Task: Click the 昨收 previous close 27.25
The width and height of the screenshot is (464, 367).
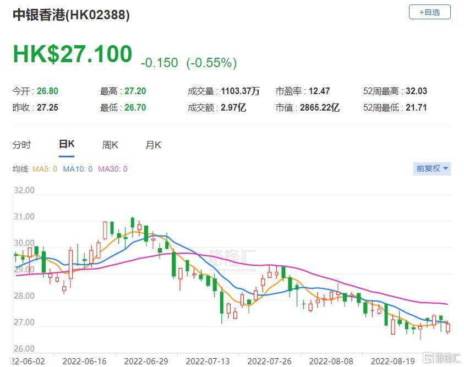Action: 47,107
